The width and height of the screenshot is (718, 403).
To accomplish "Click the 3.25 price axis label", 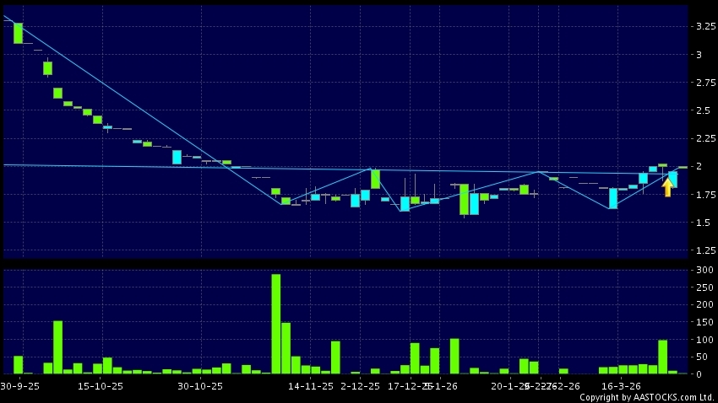I will point(704,27).
